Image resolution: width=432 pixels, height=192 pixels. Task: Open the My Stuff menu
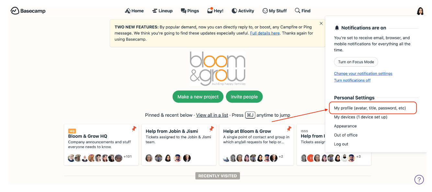[x=275, y=11]
